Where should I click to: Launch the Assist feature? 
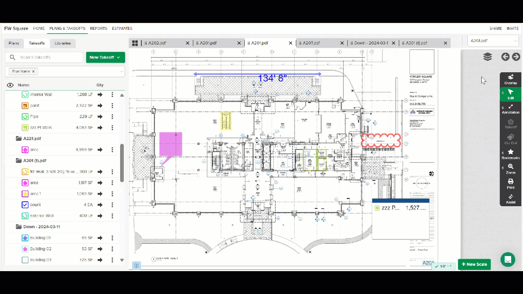point(510,199)
